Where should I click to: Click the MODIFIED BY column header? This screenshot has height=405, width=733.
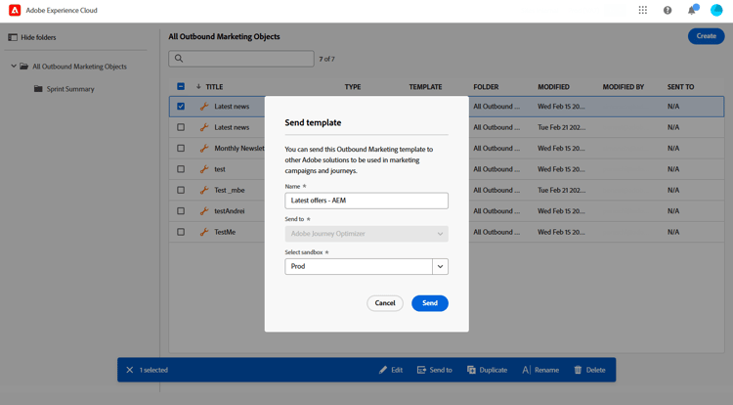[x=624, y=86]
